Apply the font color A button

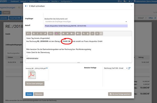pyautogui.click(x=56, y=34)
